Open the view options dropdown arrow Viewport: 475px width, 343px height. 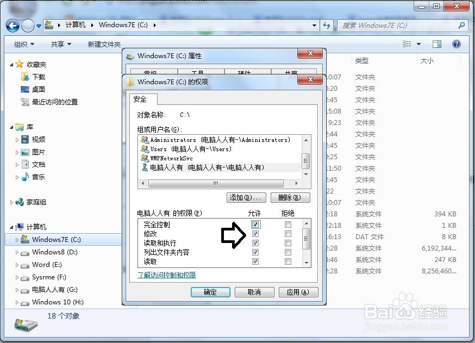point(418,44)
